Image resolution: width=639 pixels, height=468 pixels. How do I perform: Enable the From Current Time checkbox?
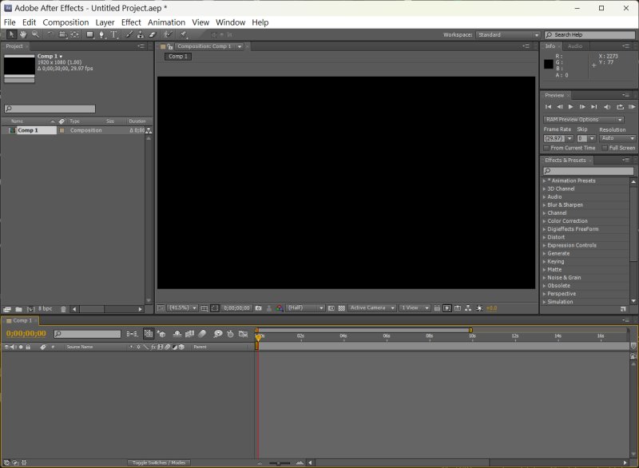pos(547,148)
